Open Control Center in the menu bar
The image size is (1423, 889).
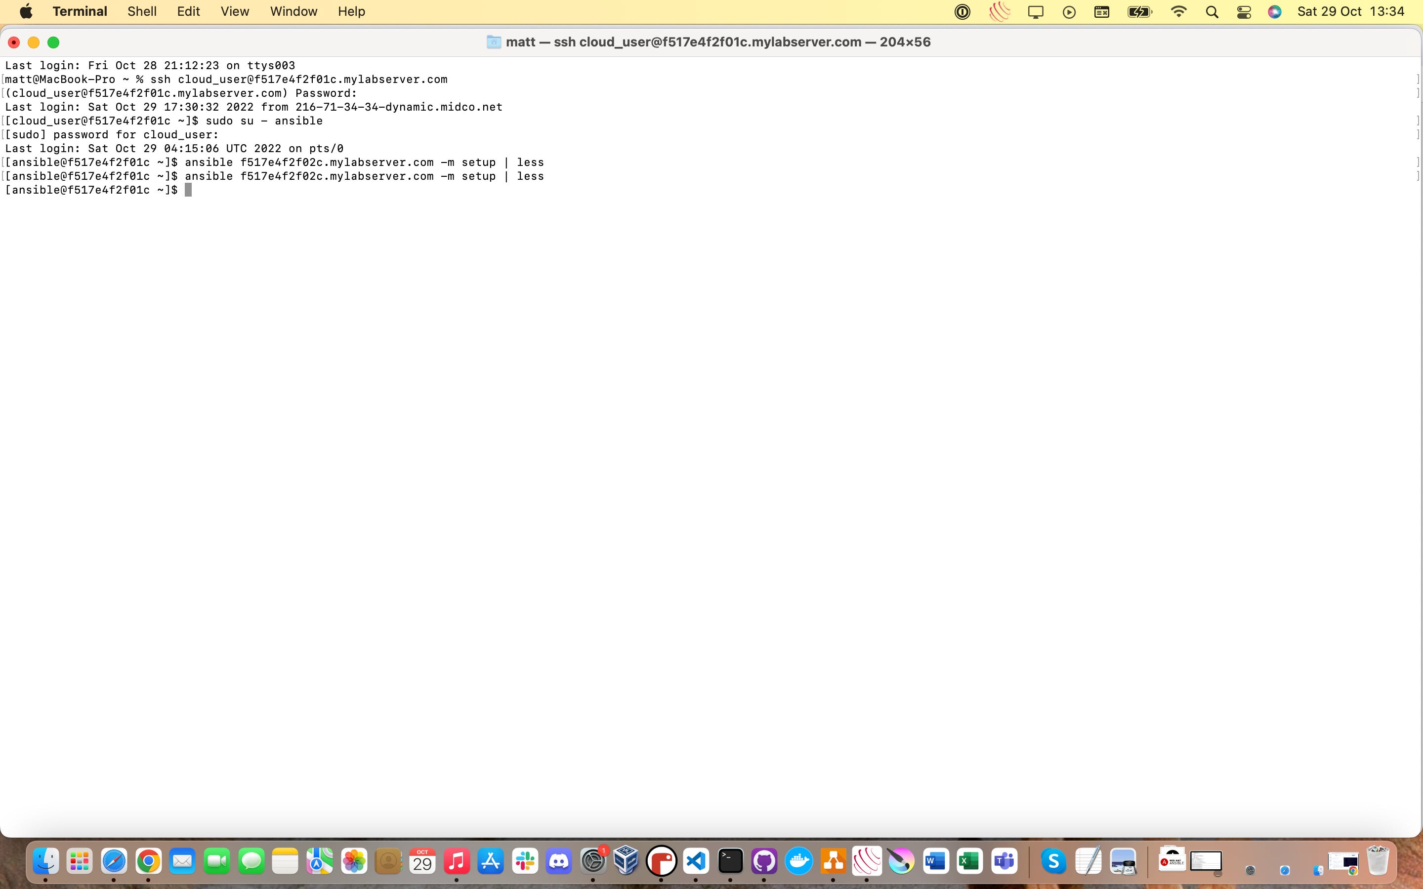tap(1244, 12)
